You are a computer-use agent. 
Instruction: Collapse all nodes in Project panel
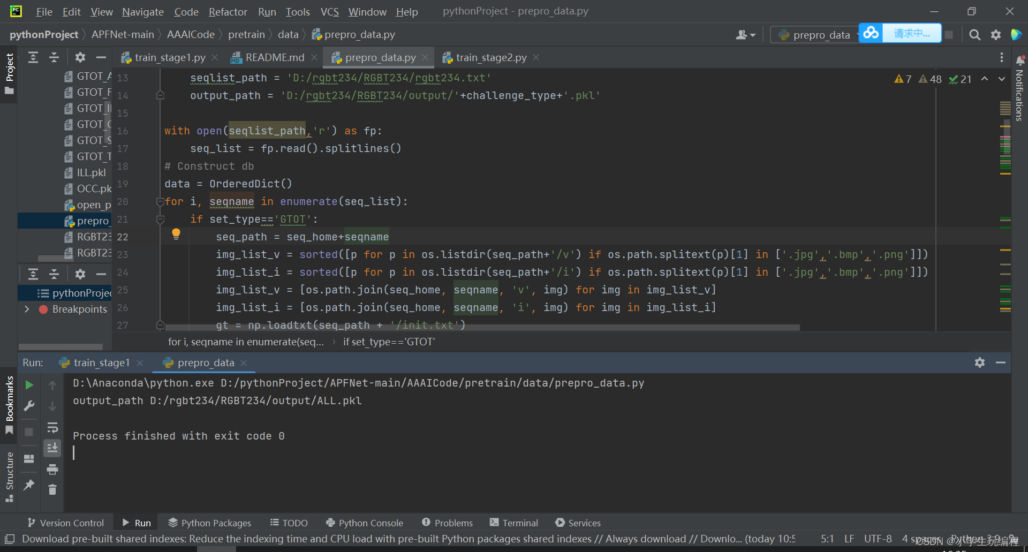[54, 57]
